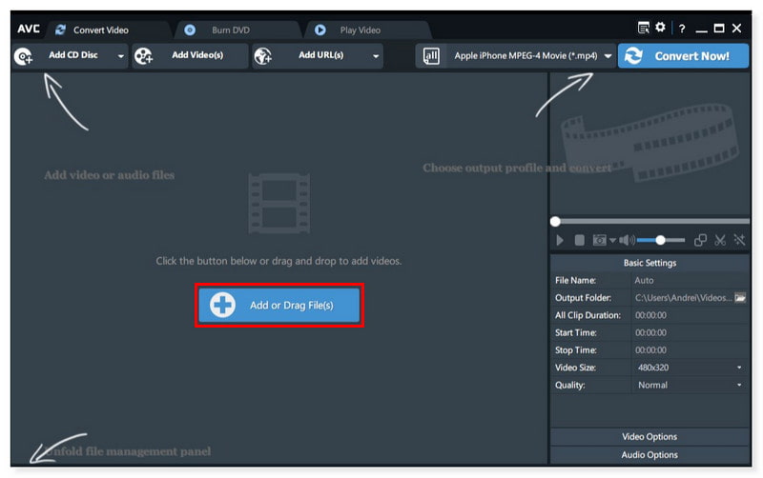763x478 pixels.
Task: Click the help question mark icon
Action: [x=682, y=29]
